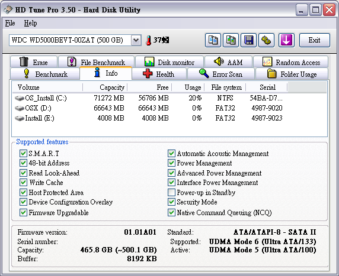
Task: Click the purple down-arrow toolbar icon
Action: (x=286, y=40)
